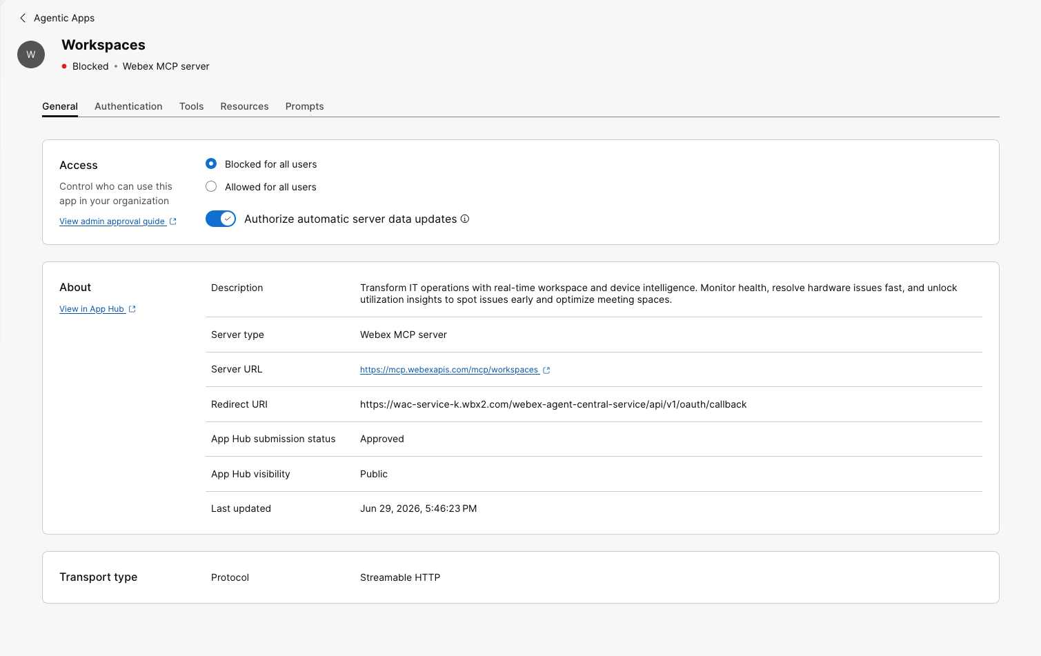Click the Server URL label
The width and height of the screenshot is (1041, 656).
click(x=237, y=369)
